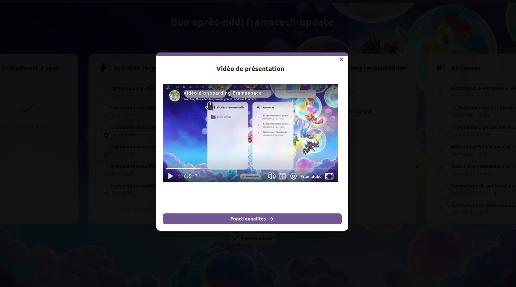The image size is (516, 287).
Task: Open video player settings gear
Action: (x=293, y=176)
